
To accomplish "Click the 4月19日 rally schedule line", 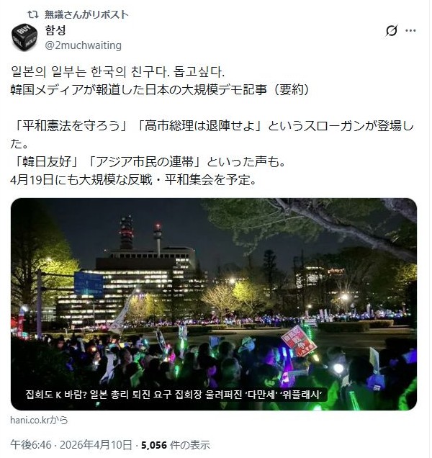I will (x=133, y=180).
